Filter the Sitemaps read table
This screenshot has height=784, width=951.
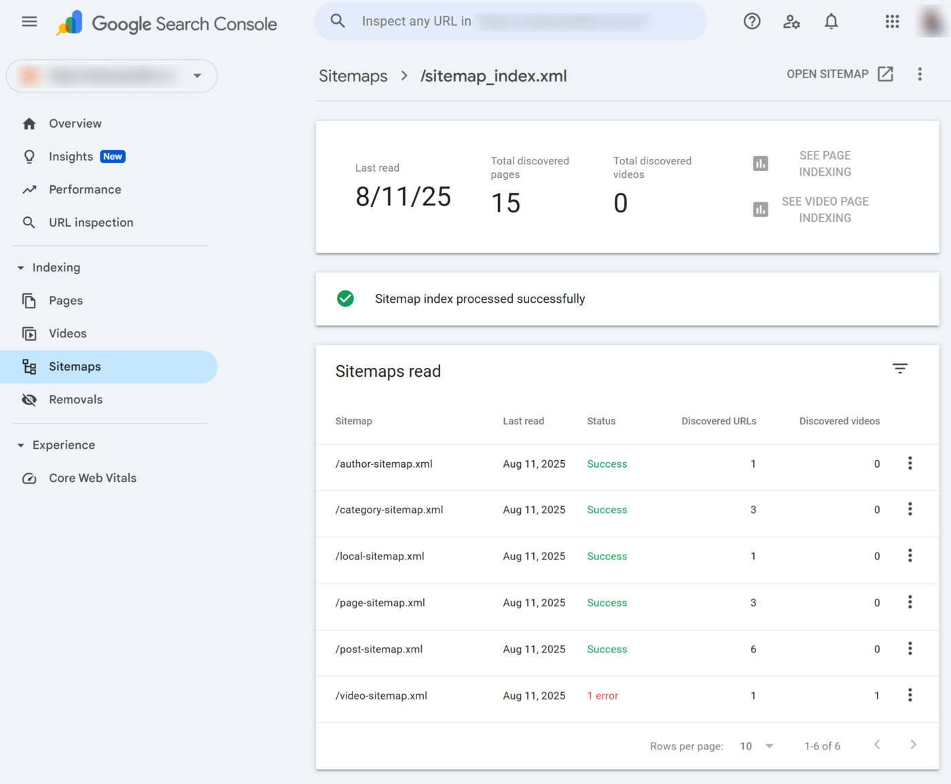point(899,369)
